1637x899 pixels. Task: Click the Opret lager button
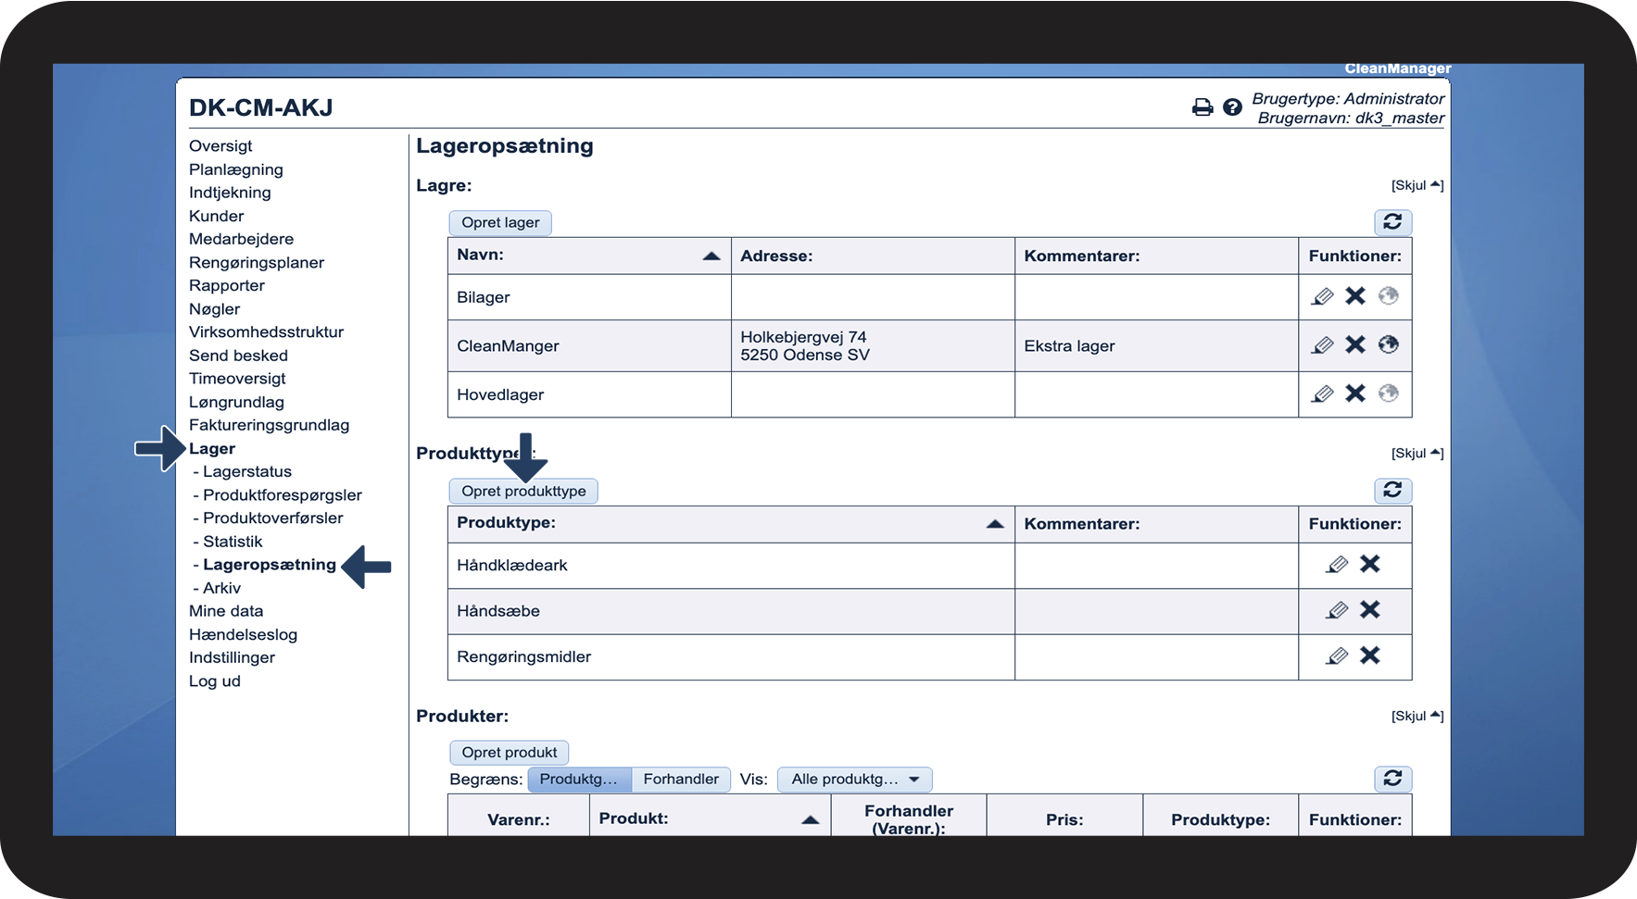tap(500, 223)
